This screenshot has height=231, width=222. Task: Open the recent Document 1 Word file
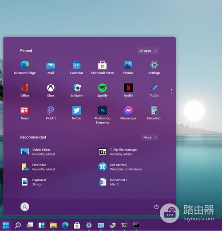tap(113, 182)
